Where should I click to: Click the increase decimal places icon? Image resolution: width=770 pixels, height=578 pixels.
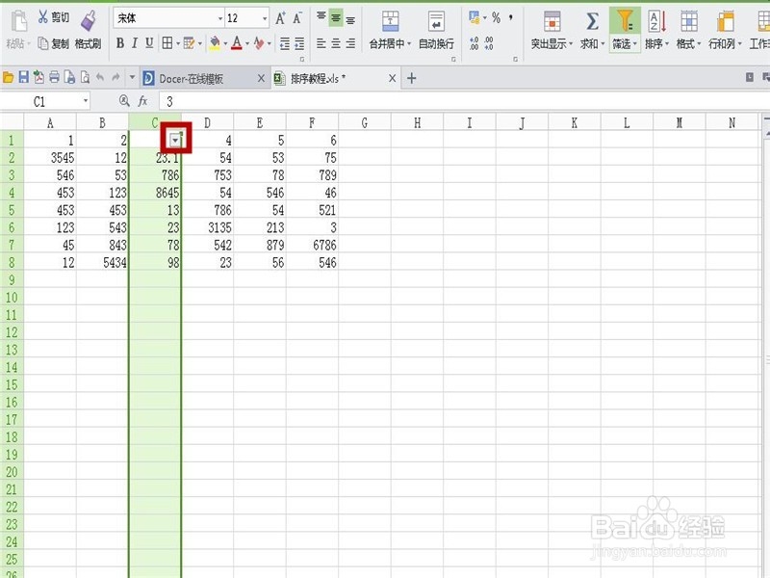(x=474, y=43)
